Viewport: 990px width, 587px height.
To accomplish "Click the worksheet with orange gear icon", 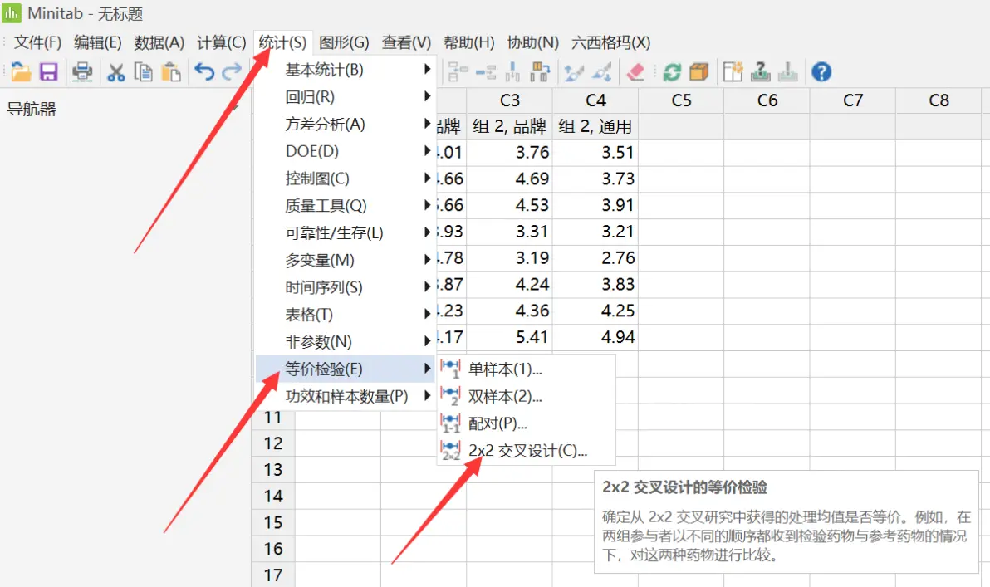I will (x=733, y=72).
